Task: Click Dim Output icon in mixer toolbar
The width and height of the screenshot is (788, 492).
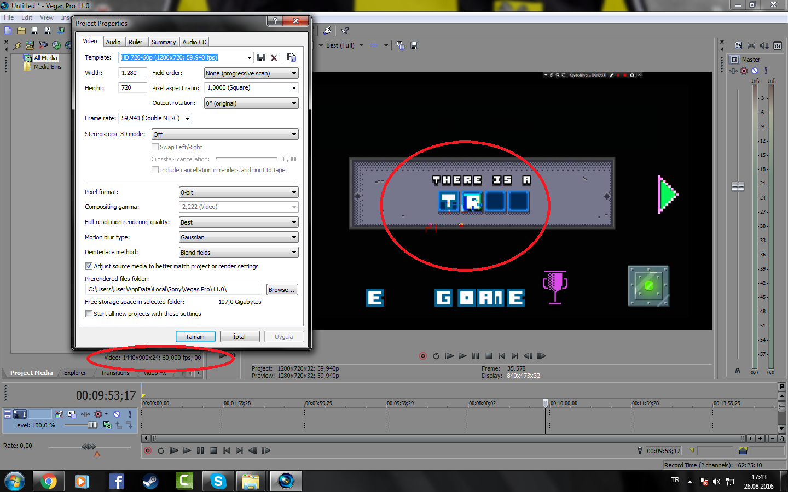Action: pos(764,45)
